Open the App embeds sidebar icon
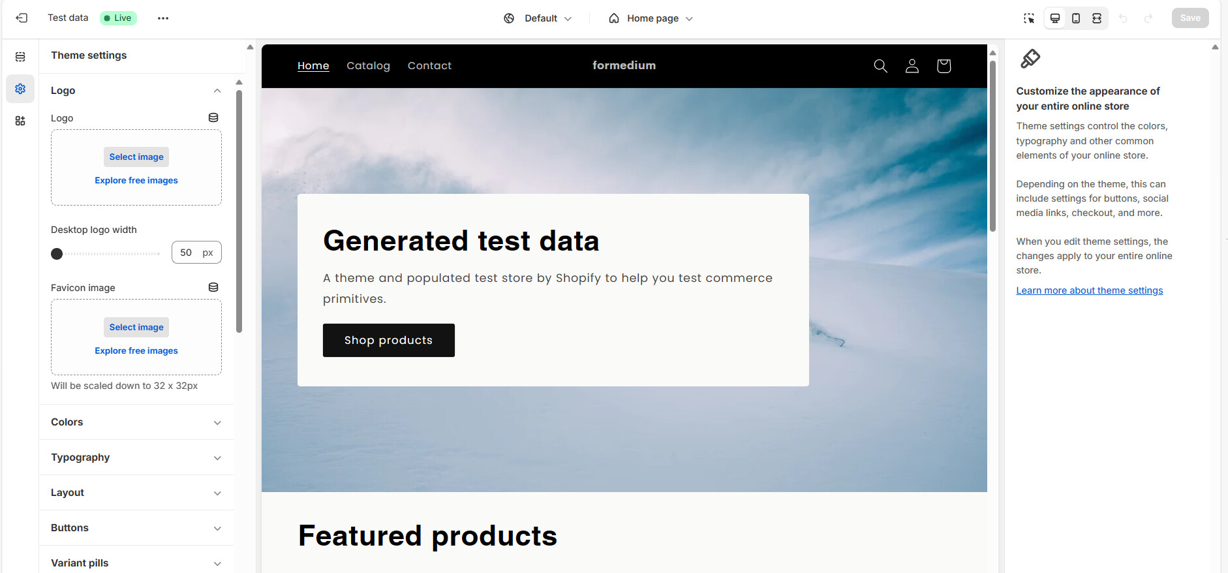The height and width of the screenshot is (573, 1228). point(20,121)
